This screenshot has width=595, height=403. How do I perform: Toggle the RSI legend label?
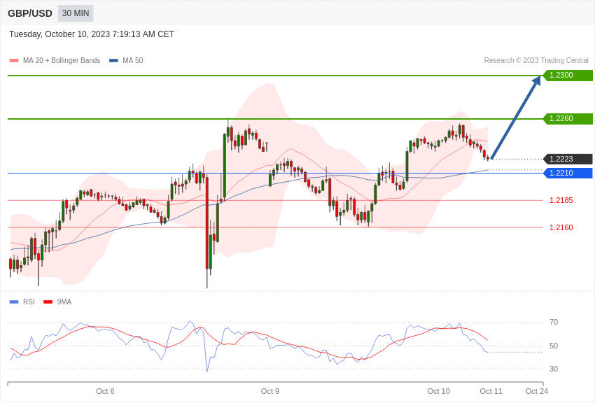[29, 302]
